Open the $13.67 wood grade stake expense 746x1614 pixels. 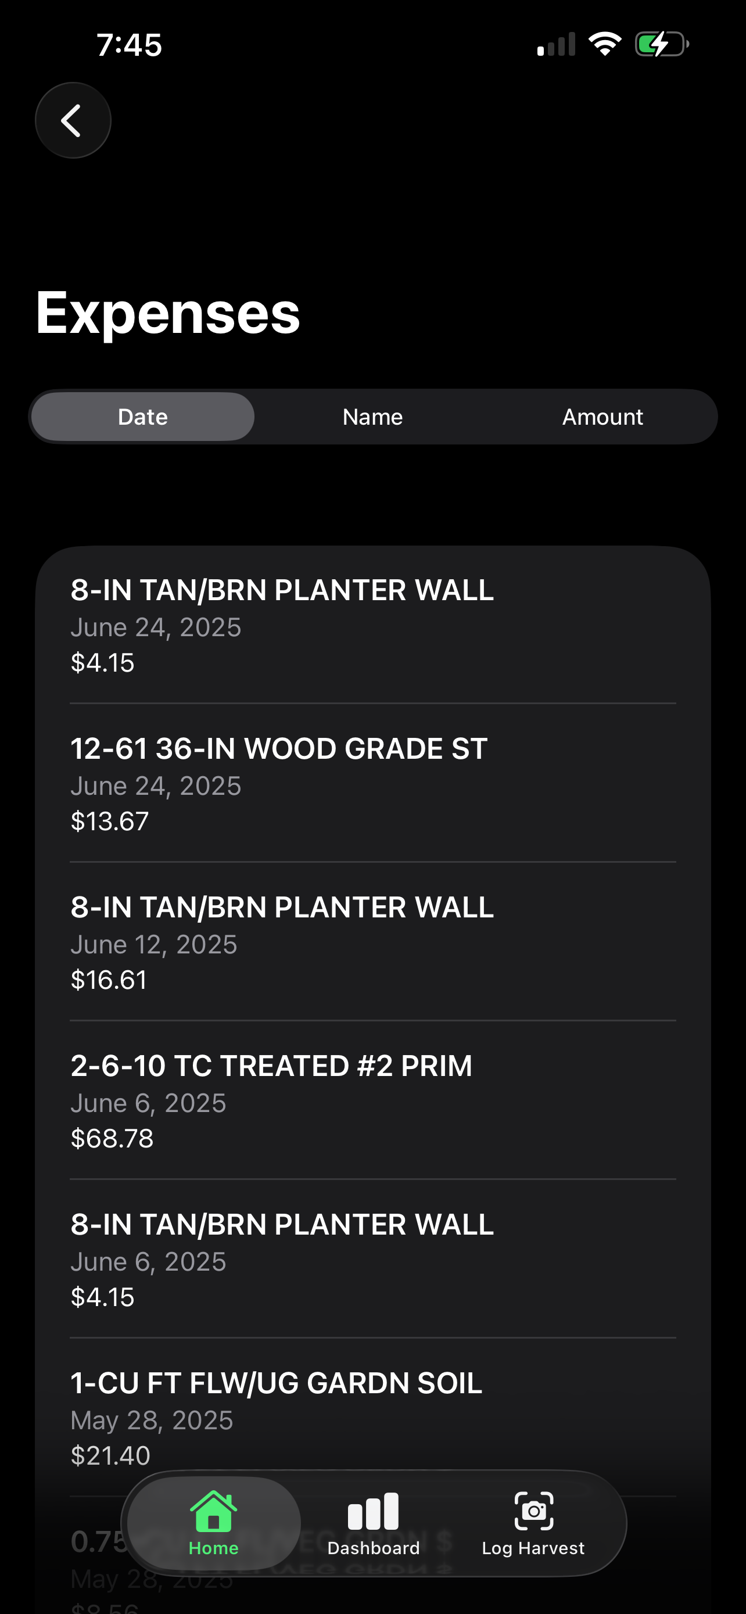pos(372,783)
